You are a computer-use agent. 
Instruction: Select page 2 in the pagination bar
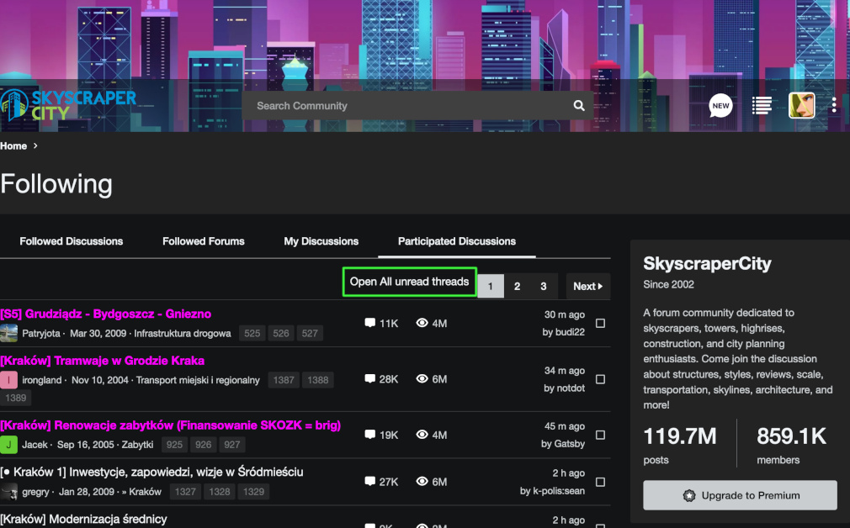coord(517,286)
